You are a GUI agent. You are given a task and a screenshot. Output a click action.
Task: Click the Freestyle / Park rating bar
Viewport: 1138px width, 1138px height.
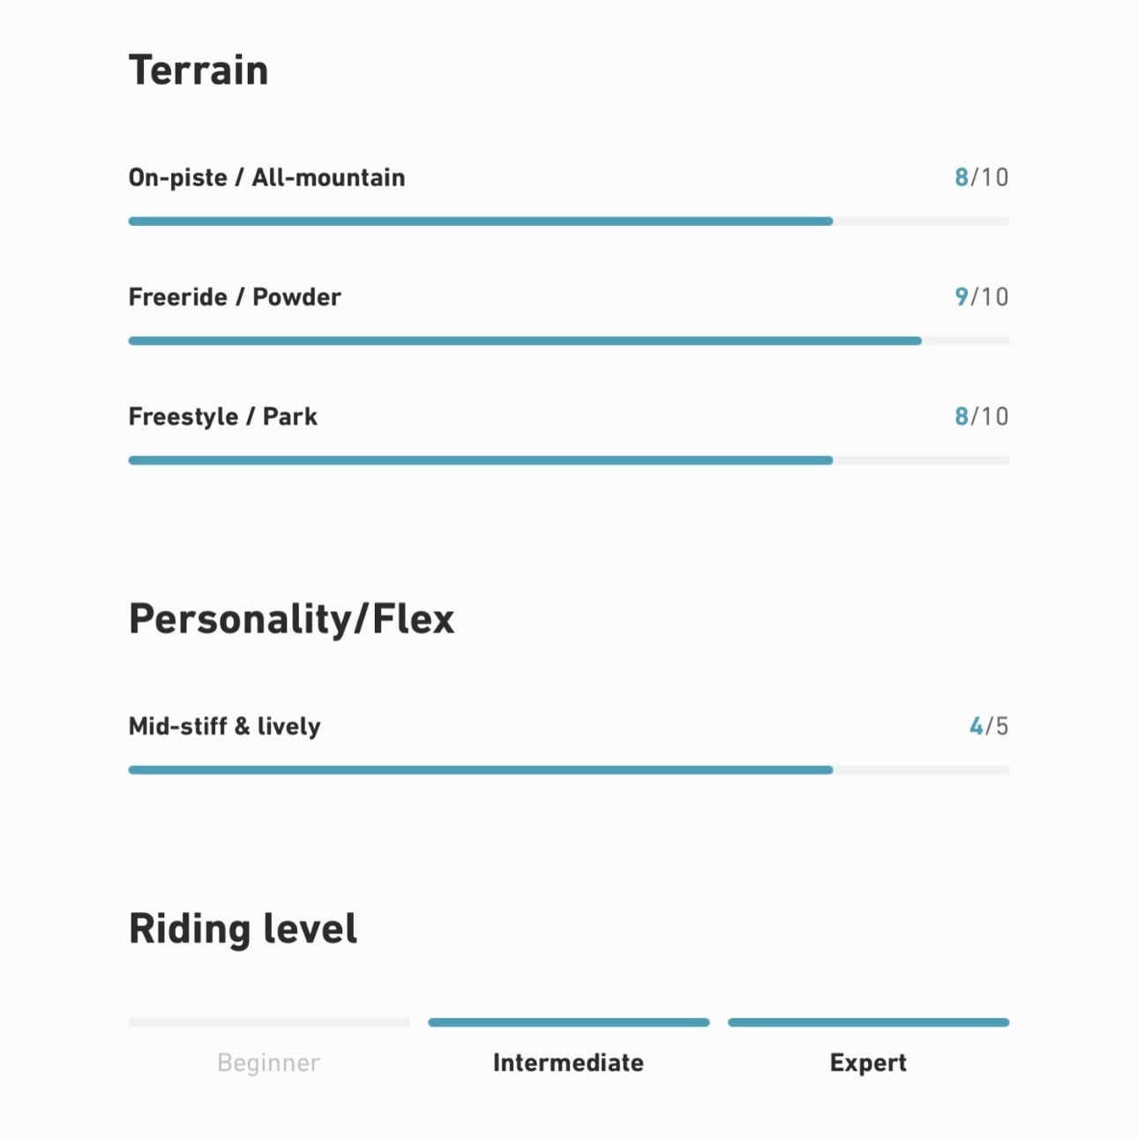pyautogui.click(x=568, y=460)
